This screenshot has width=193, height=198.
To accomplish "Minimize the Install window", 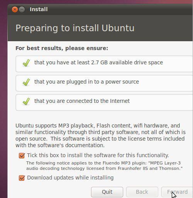I will (22, 9).
